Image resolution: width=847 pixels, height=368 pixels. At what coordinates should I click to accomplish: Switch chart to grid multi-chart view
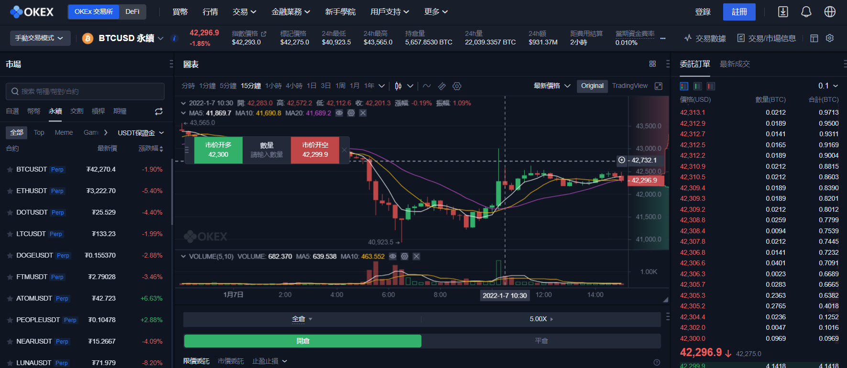point(652,64)
